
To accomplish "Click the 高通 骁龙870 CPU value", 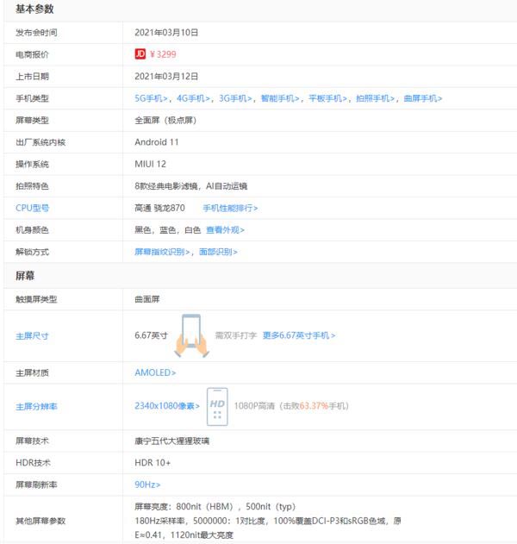I will pyautogui.click(x=160, y=208).
